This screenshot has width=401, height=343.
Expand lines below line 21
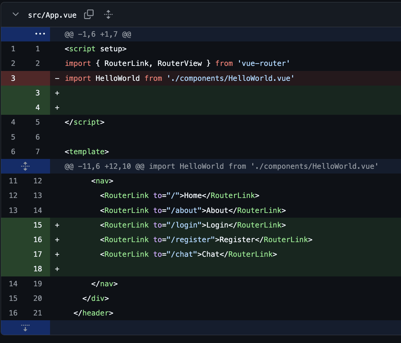[x=25, y=328]
